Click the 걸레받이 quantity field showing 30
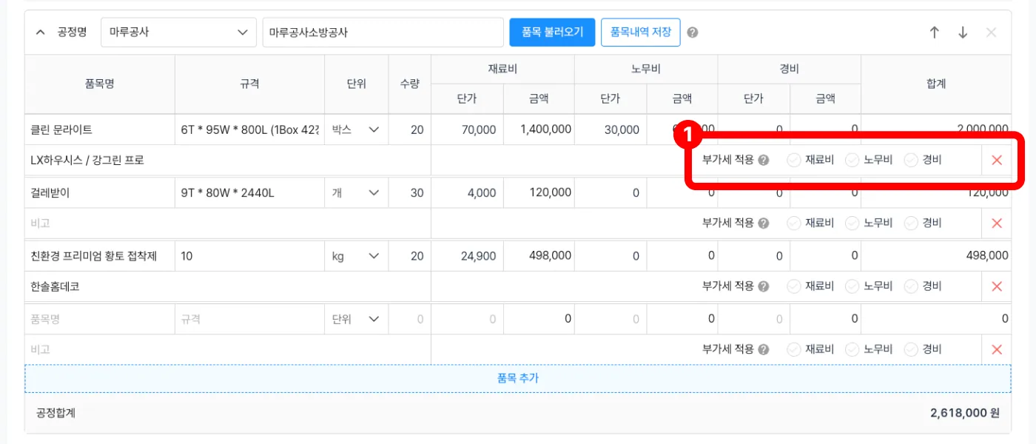This screenshot has width=1036, height=444. (x=409, y=192)
